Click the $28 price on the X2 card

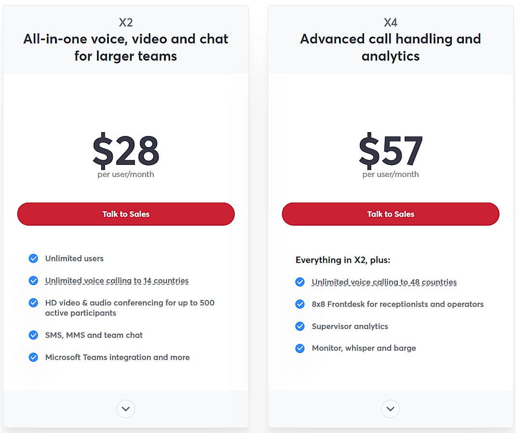[x=125, y=151]
